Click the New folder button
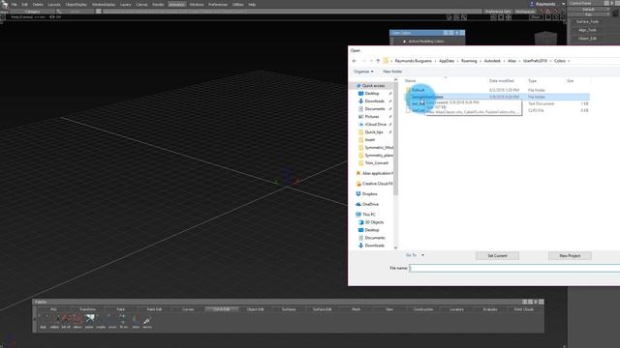This screenshot has width=620, height=348. (392, 72)
